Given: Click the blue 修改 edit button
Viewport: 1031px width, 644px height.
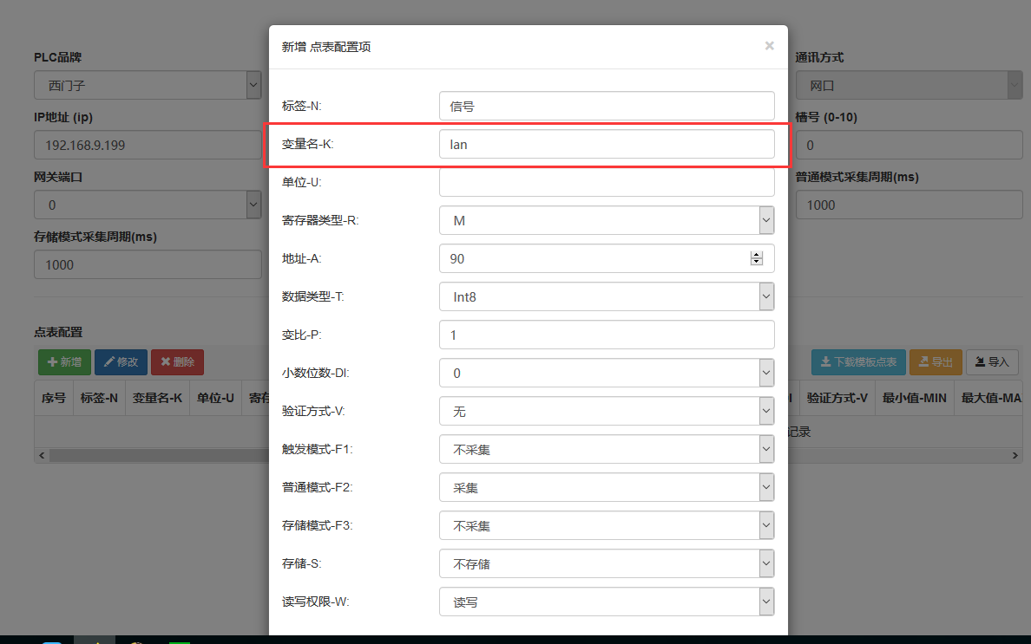Looking at the screenshot, I should pos(121,362).
